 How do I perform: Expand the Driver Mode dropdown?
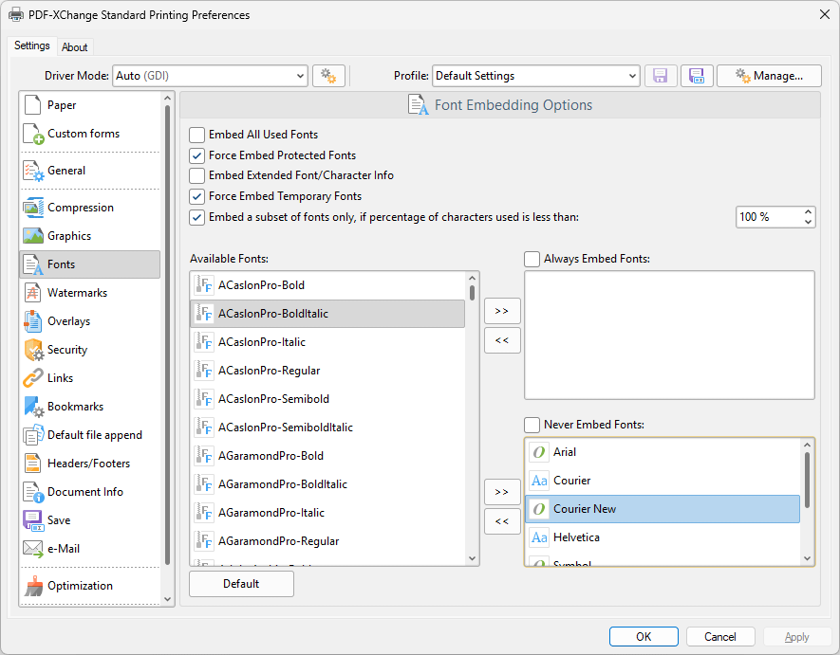[299, 76]
